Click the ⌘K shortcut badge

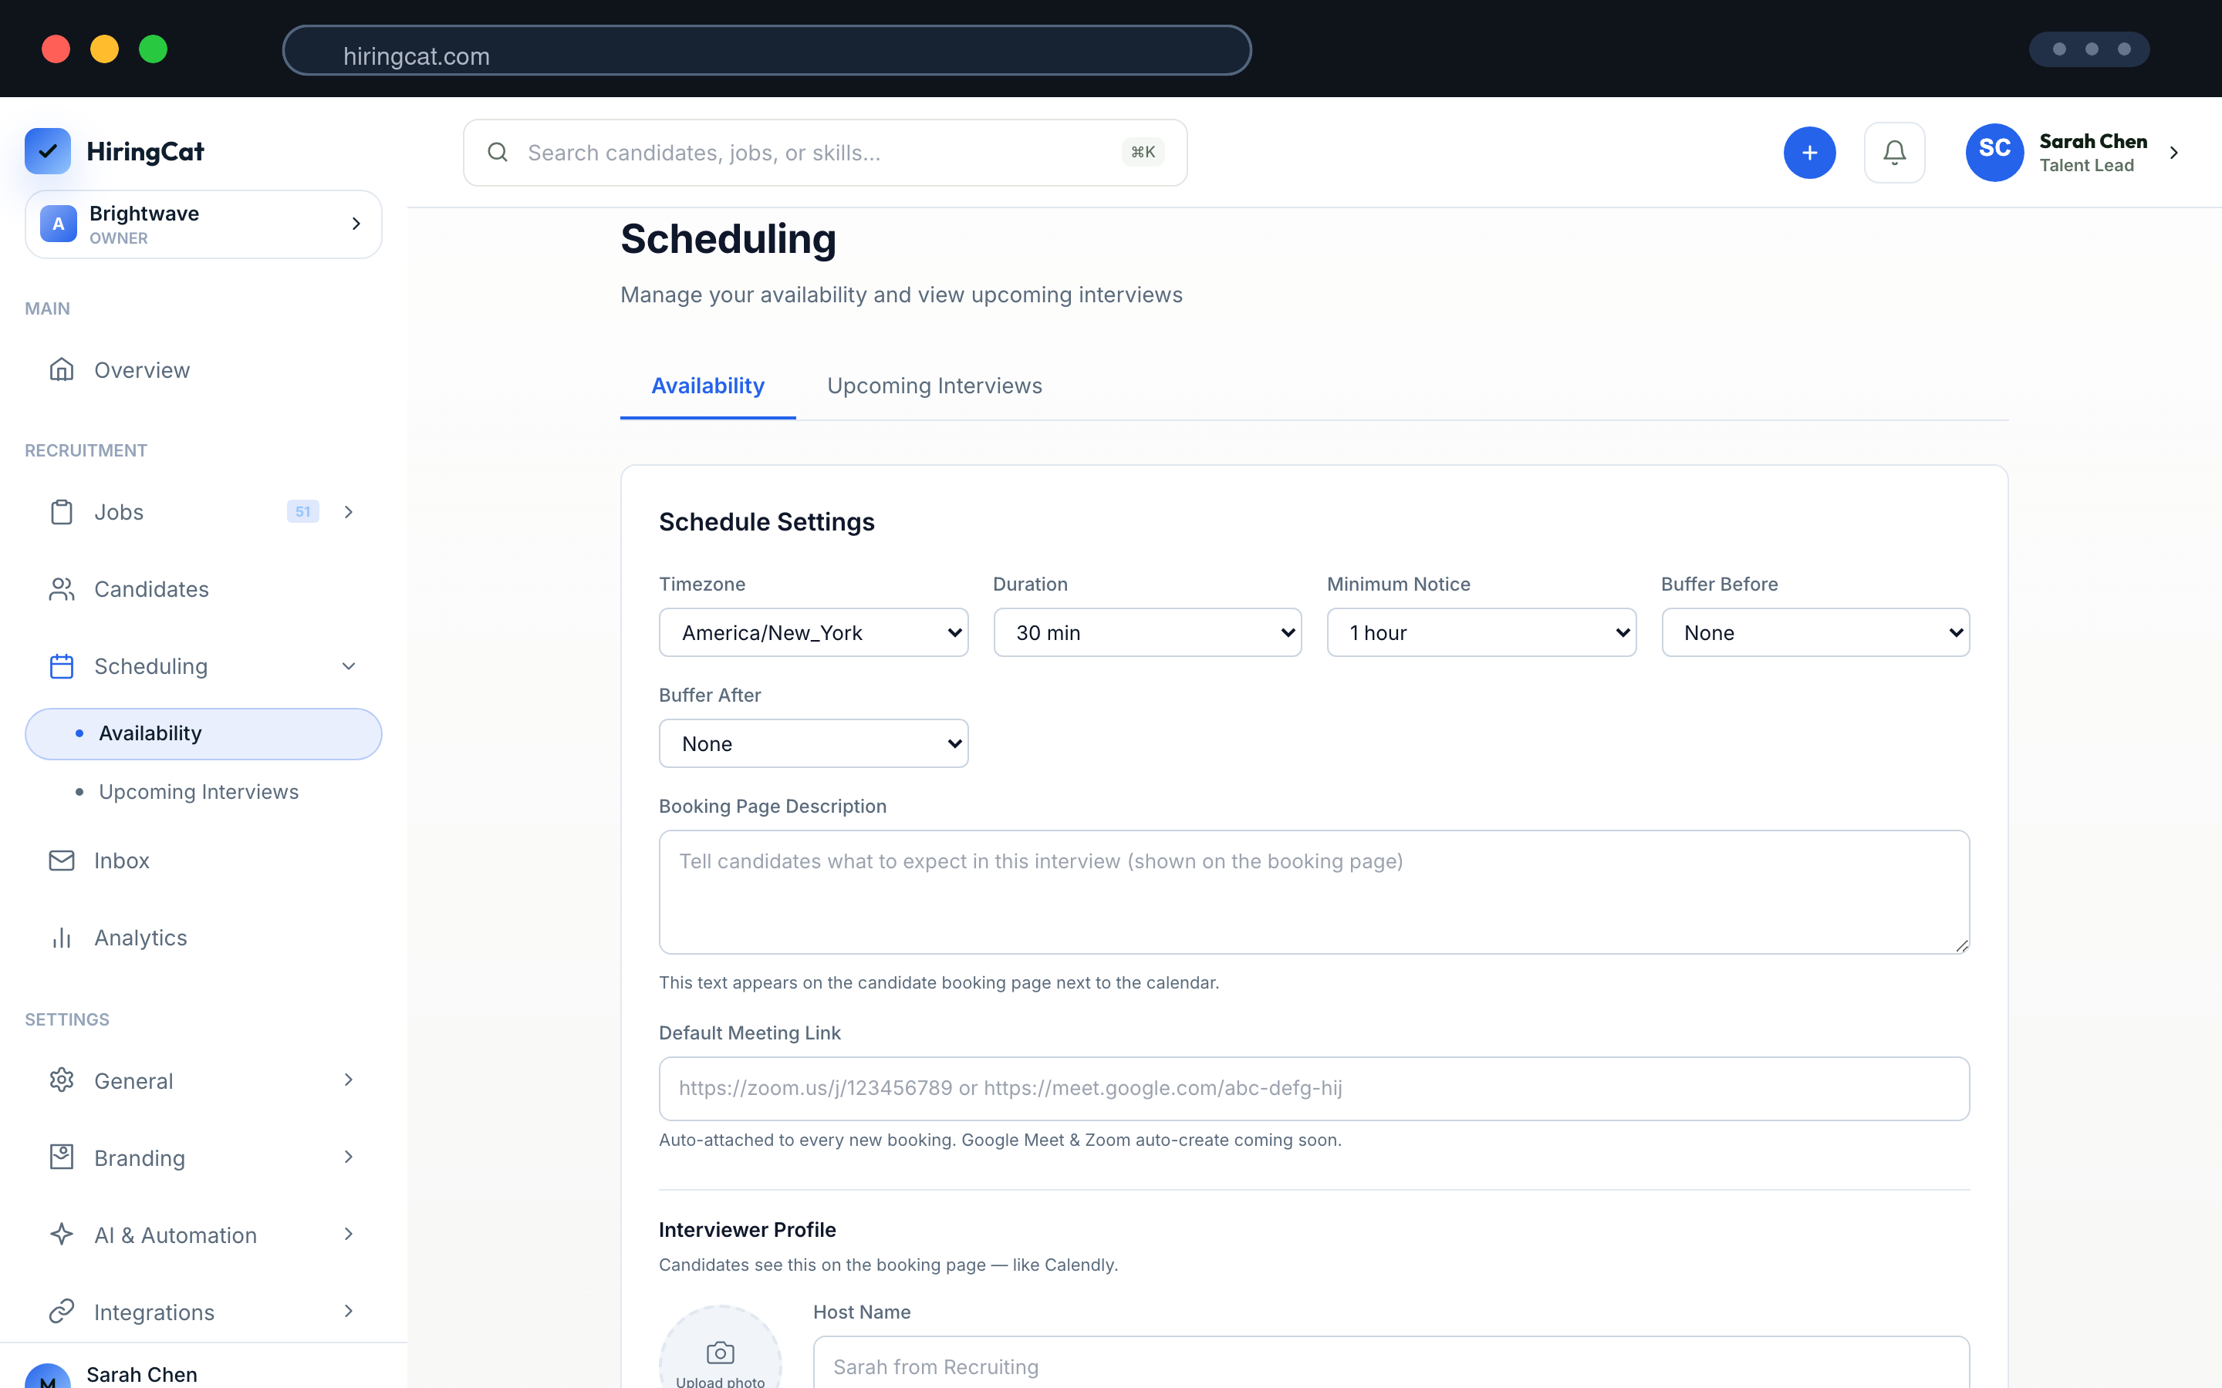(1142, 153)
